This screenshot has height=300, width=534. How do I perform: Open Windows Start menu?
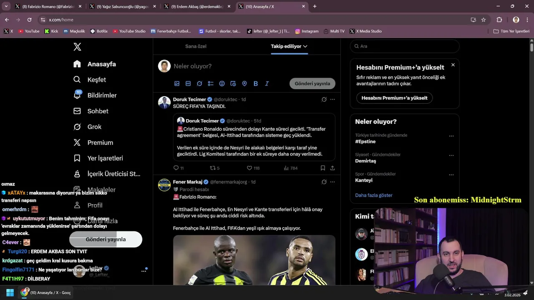[x=10, y=292]
